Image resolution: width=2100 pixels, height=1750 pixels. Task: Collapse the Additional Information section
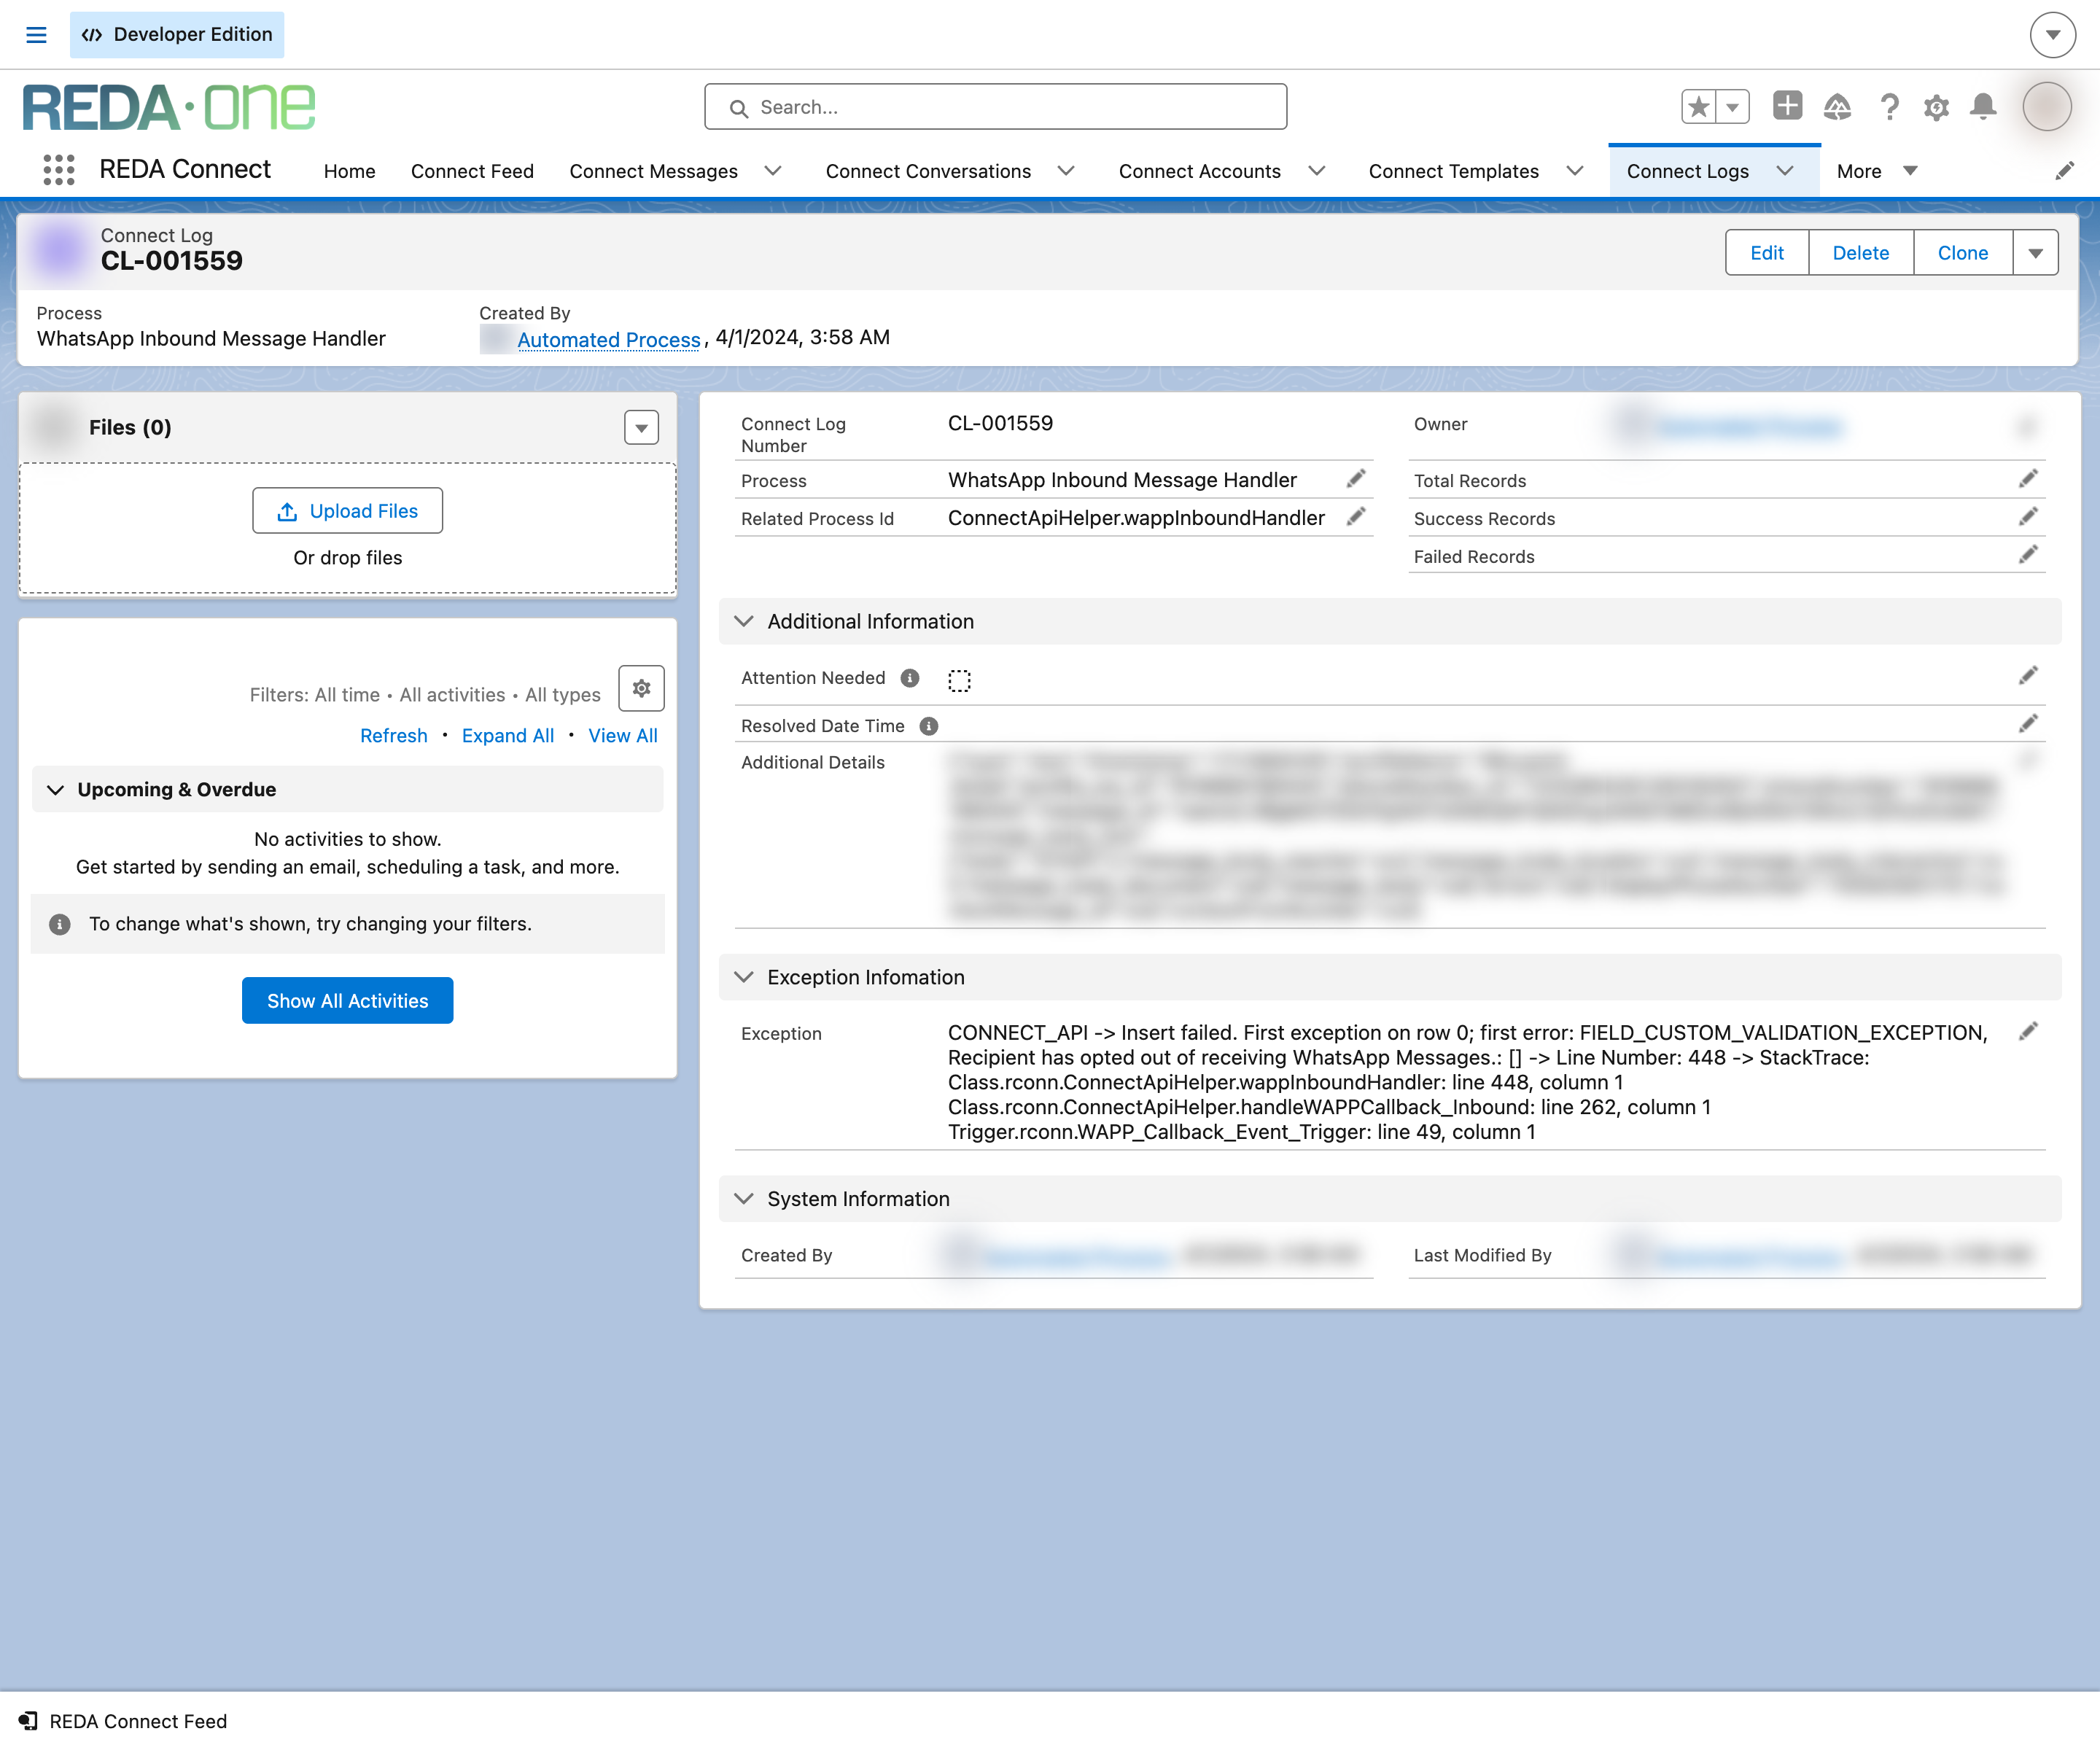743,621
